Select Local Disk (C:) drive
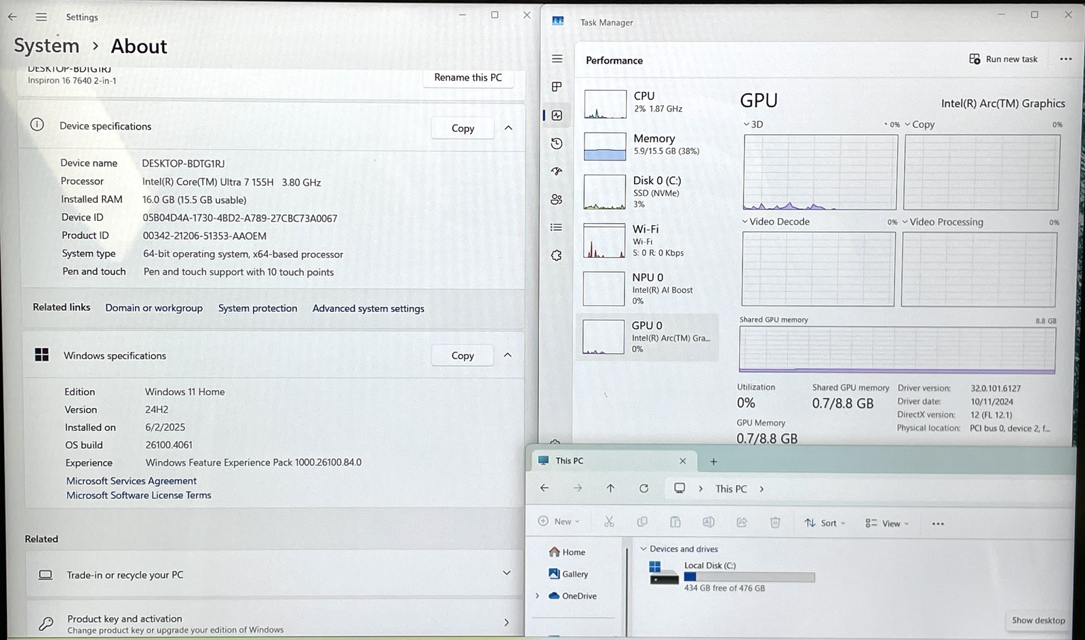Viewport: 1085px width, 640px height. tap(732, 576)
